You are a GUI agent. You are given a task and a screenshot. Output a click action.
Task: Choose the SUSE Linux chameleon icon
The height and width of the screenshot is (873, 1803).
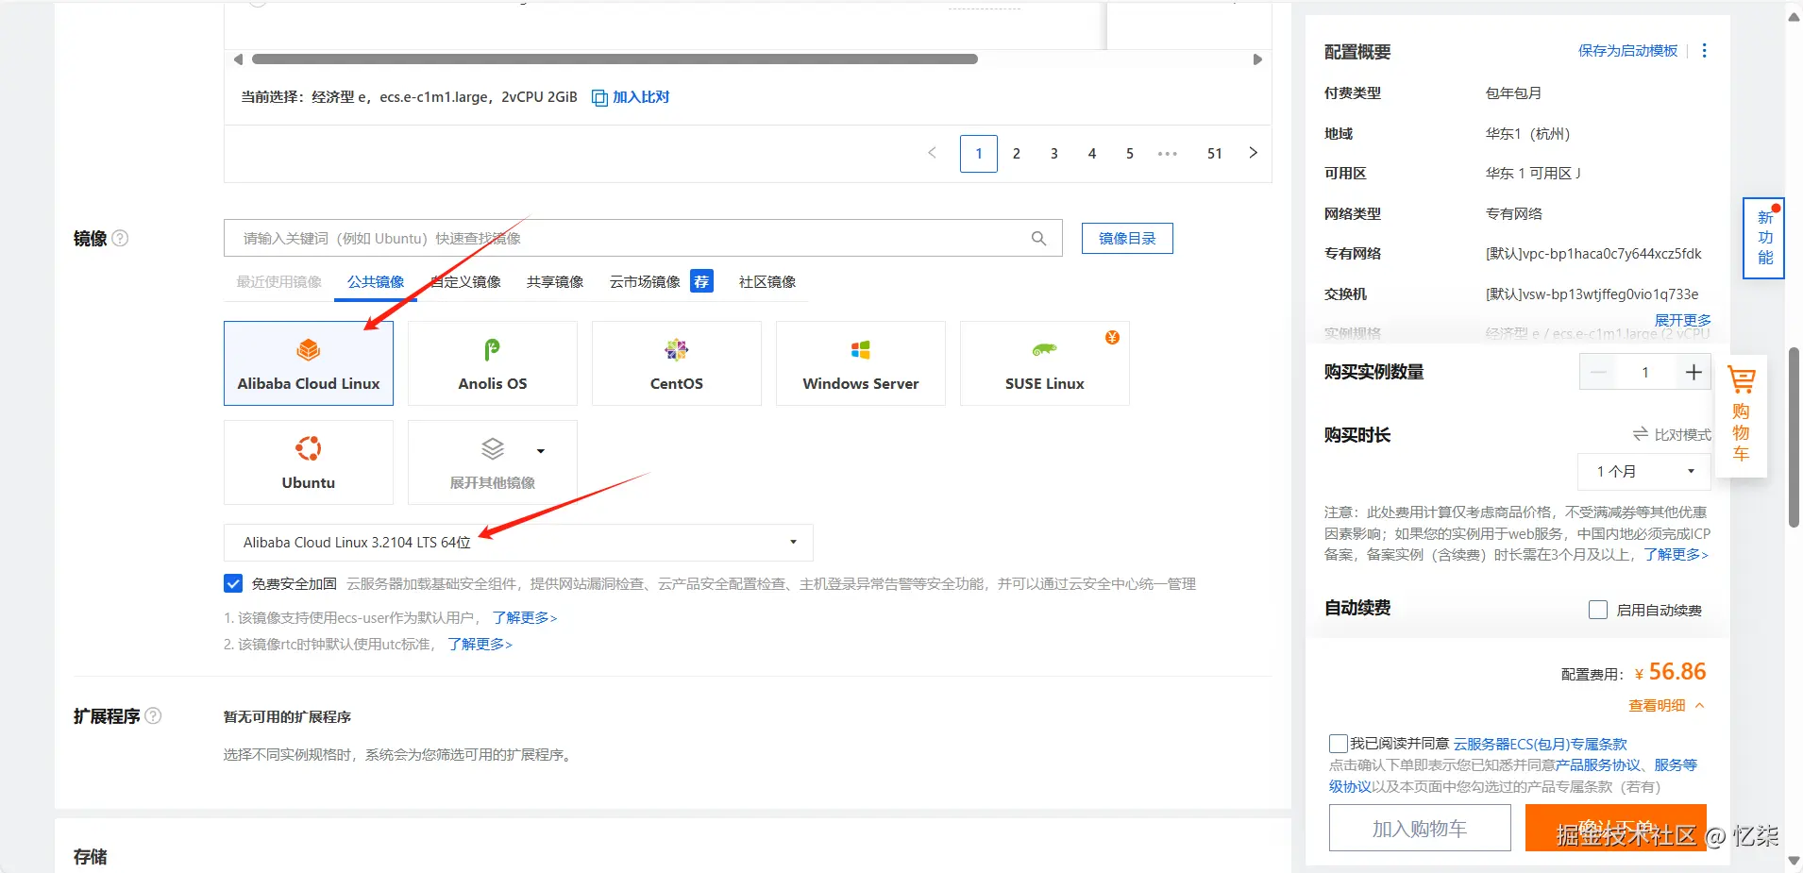(x=1044, y=350)
